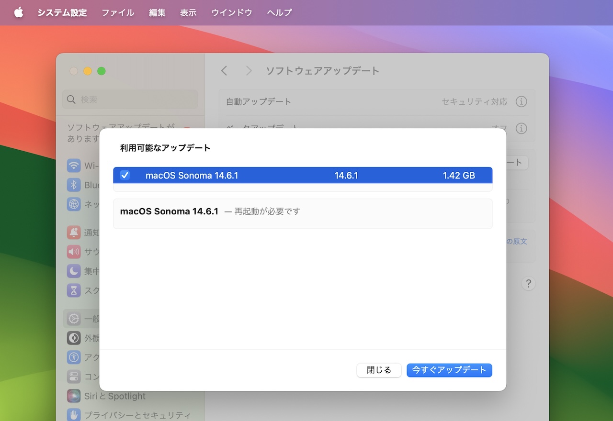Screen dimensions: 613x421
Task: Click the ソフトウェアアップデートがあります sidebar notice
Action: coord(121,133)
